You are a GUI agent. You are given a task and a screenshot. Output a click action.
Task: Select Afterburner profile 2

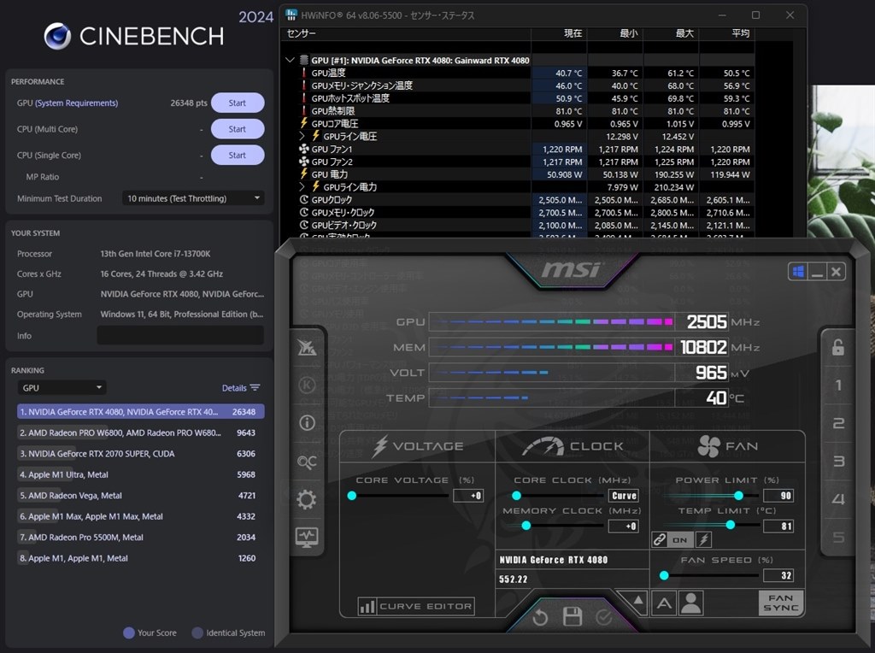click(x=838, y=423)
